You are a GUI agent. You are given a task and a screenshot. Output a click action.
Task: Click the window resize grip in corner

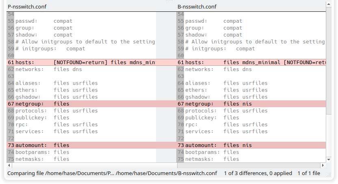(x=329, y=175)
